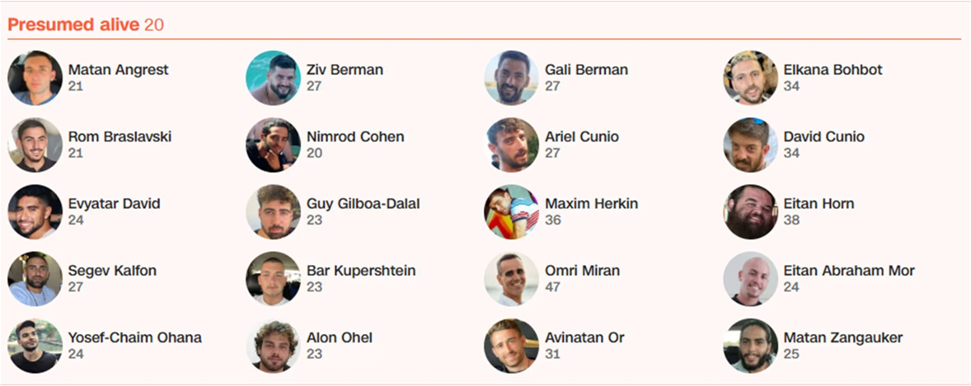
Task: Open the photo beside Nimrod Cohen
Action: (273, 145)
